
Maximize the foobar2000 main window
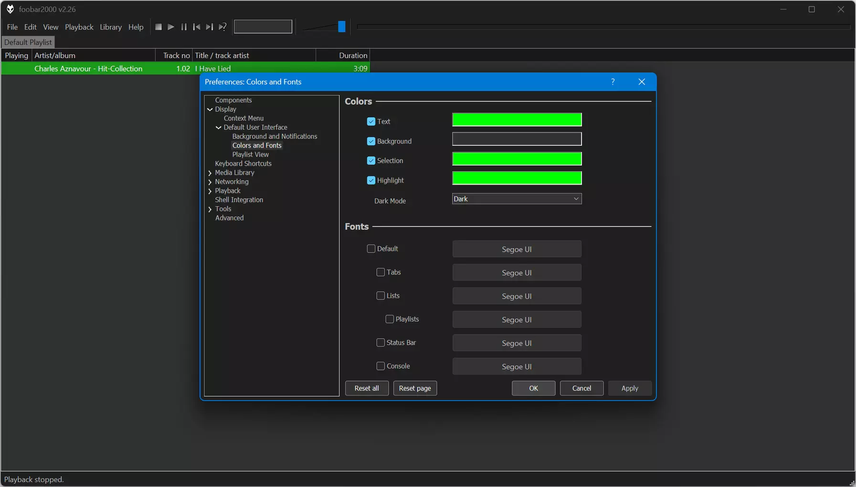click(812, 9)
